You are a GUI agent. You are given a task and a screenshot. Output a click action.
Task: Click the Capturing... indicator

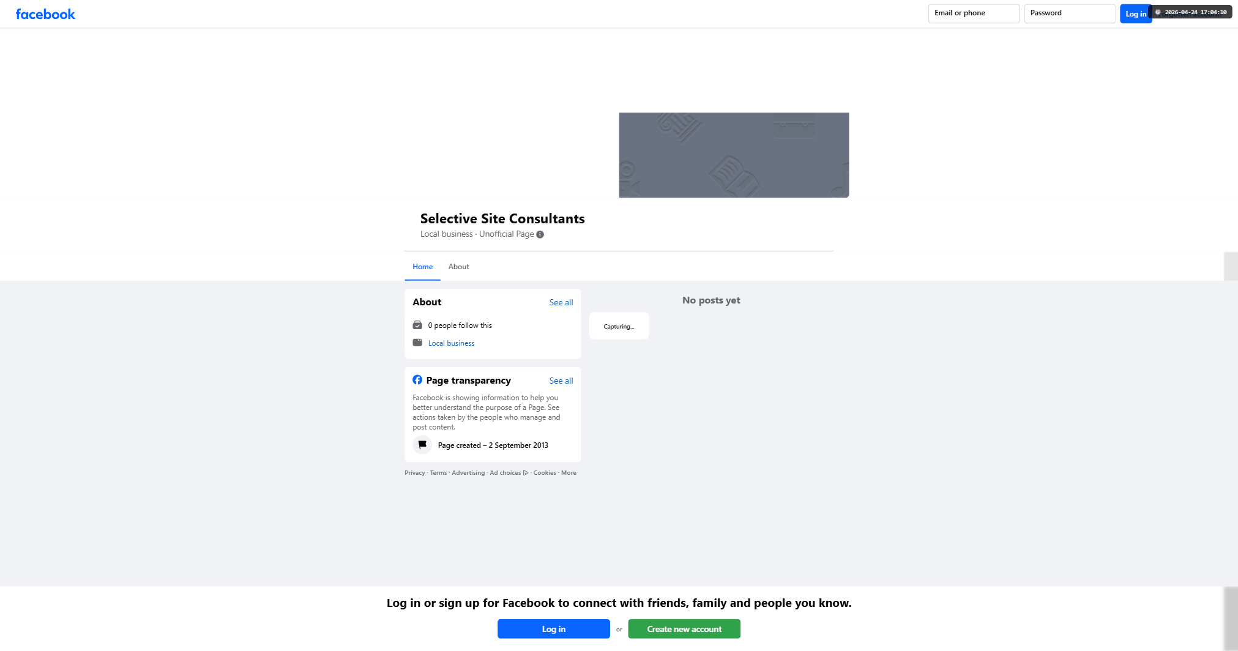[619, 326]
